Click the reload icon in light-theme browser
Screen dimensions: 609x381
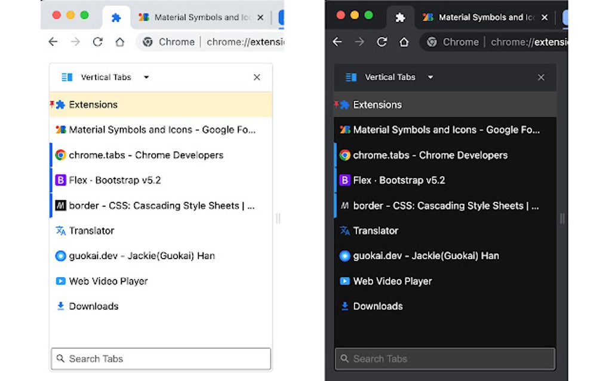pyautogui.click(x=97, y=42)
